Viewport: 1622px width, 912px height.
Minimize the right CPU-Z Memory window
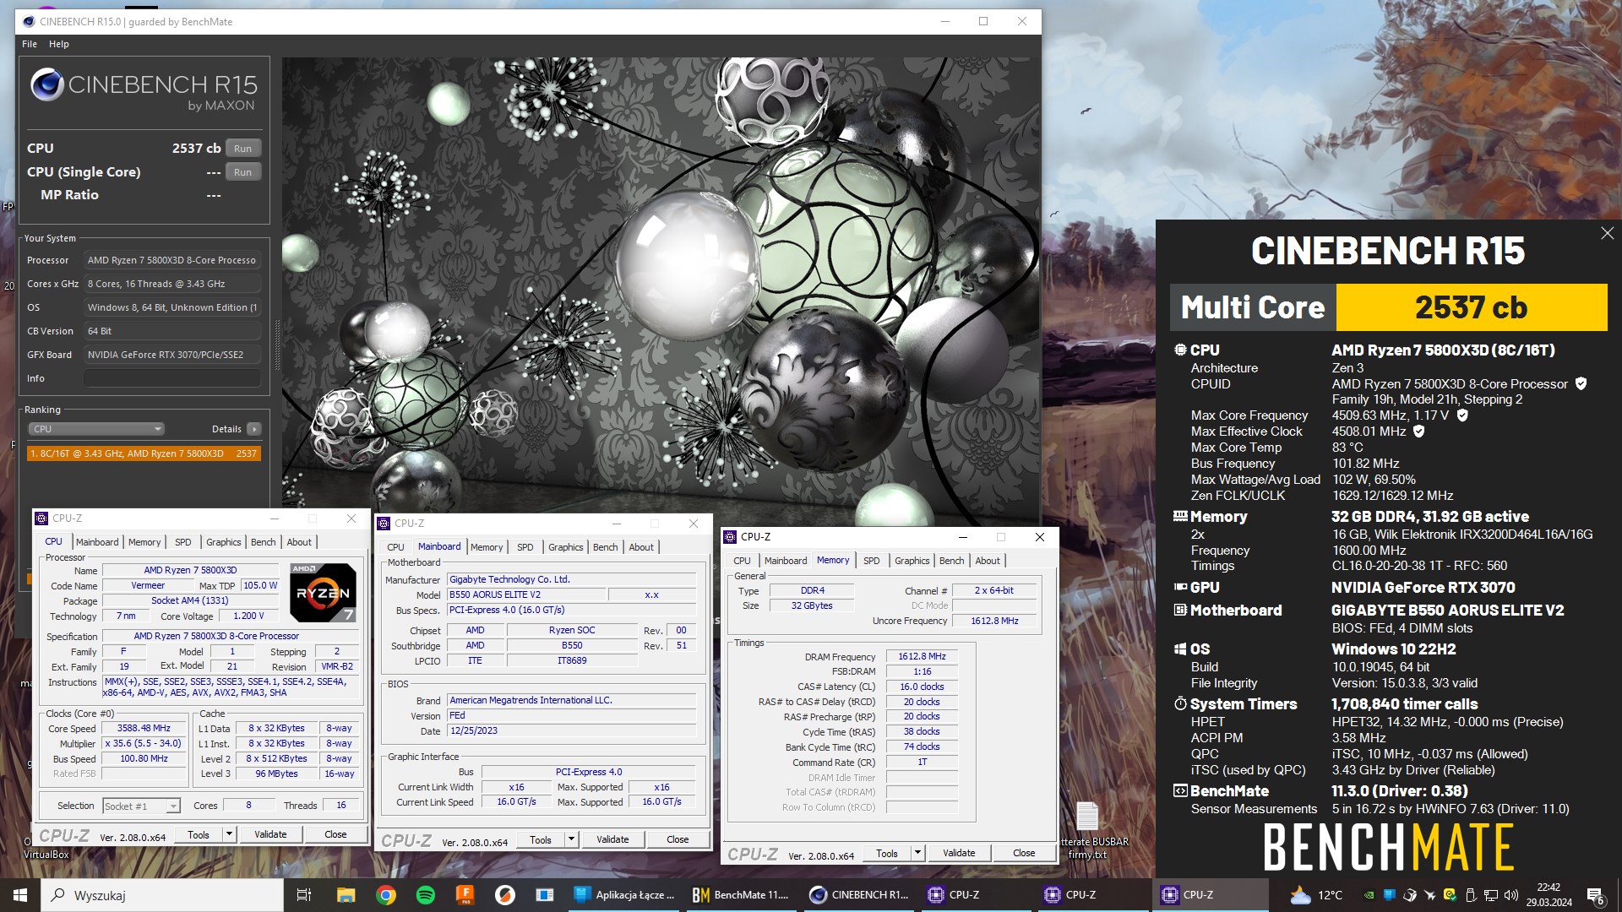pos(962,537)
